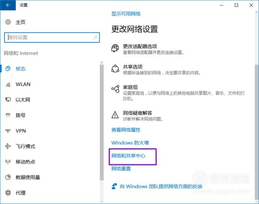This screenshot has width=259, height=204.
Task: Click the 网络和共享中心 link
Action: [128, 156]
